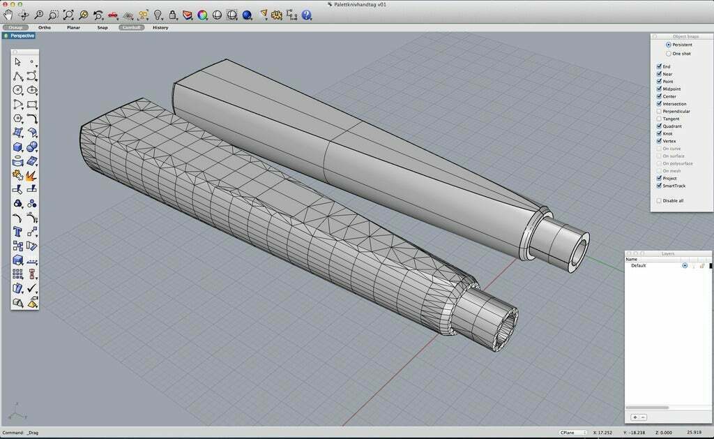Select the arrow pointer tool in left palette
This screenshot has width=714, height=439.
(17, 61)
